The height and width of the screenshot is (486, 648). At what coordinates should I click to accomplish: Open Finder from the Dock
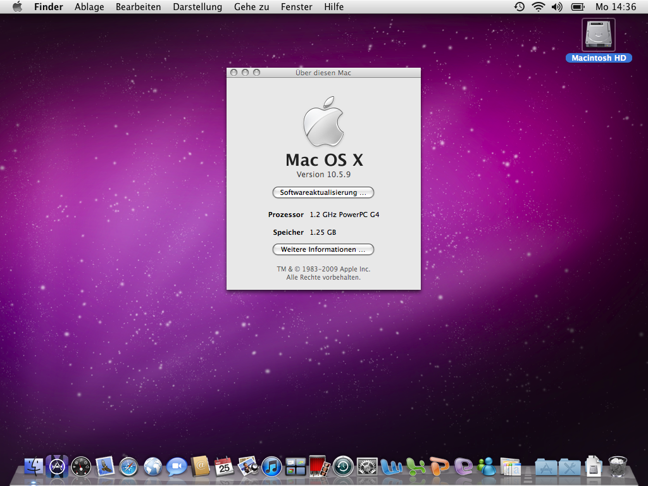click(34, 466)
